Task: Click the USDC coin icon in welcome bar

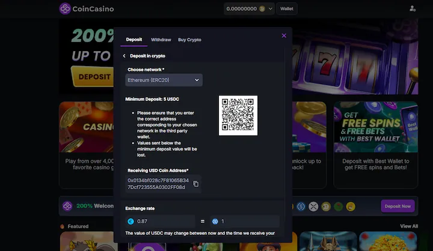Action: [301, 207]
